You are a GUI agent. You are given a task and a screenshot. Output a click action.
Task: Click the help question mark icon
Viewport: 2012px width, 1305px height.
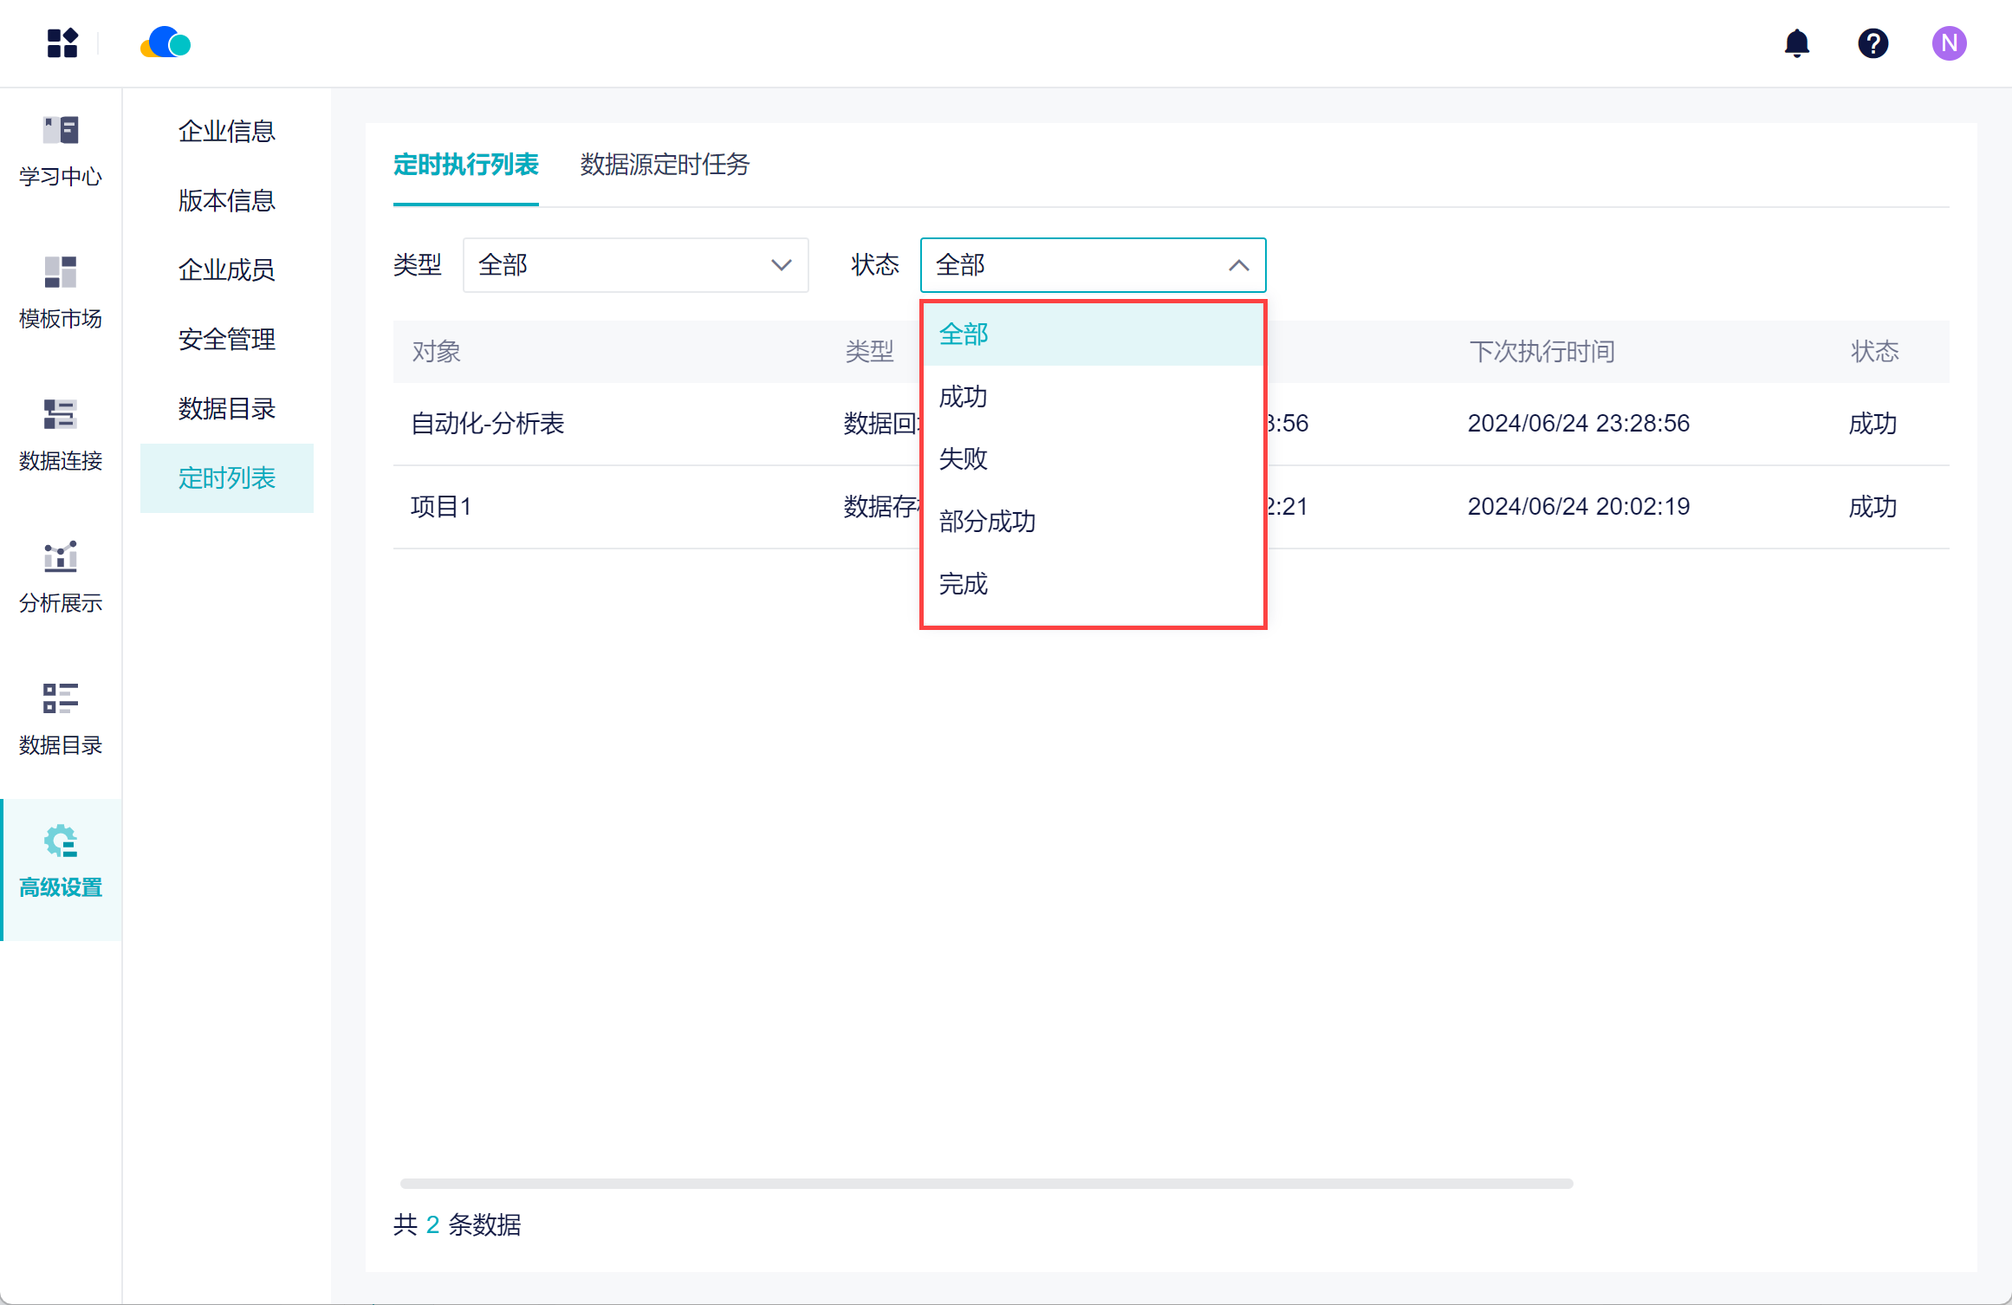pyautogui.click(x=1872, y=42)
